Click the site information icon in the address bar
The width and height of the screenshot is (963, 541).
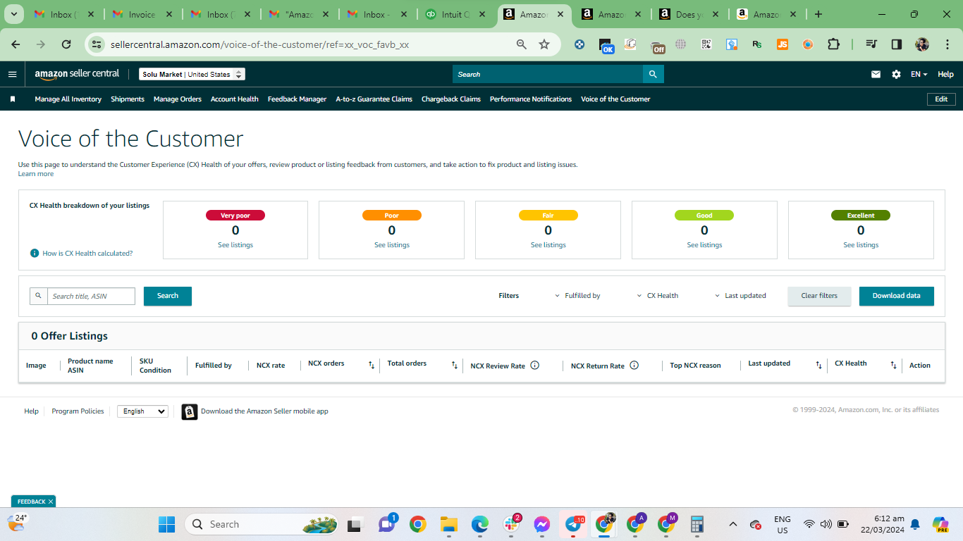(x=97, y=44)
